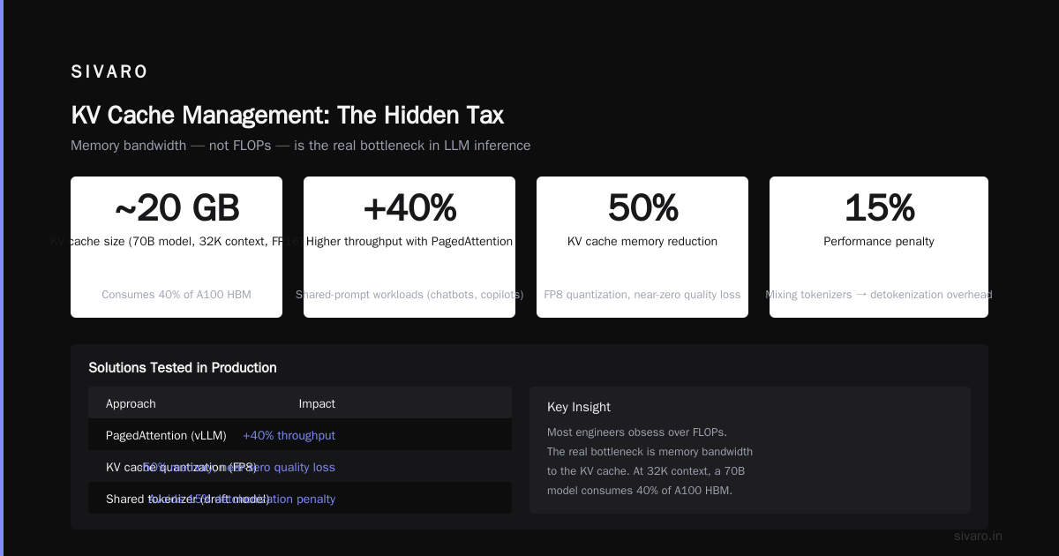Click the Solutions Tested in Production heading
The height and width of the screenshot is (556, 1059).
[183, 368]
